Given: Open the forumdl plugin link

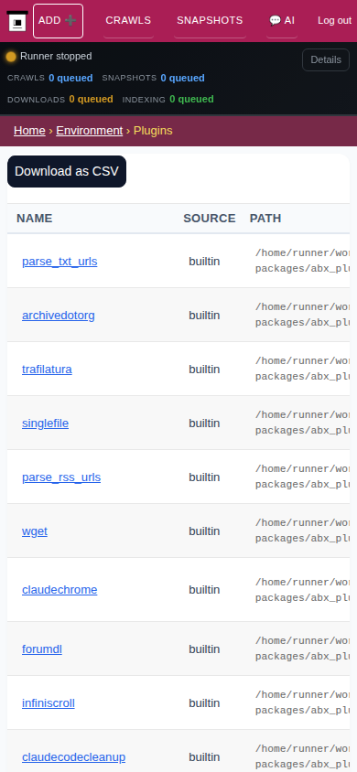Looking at the screenshot, I should (x=42, y=649).
